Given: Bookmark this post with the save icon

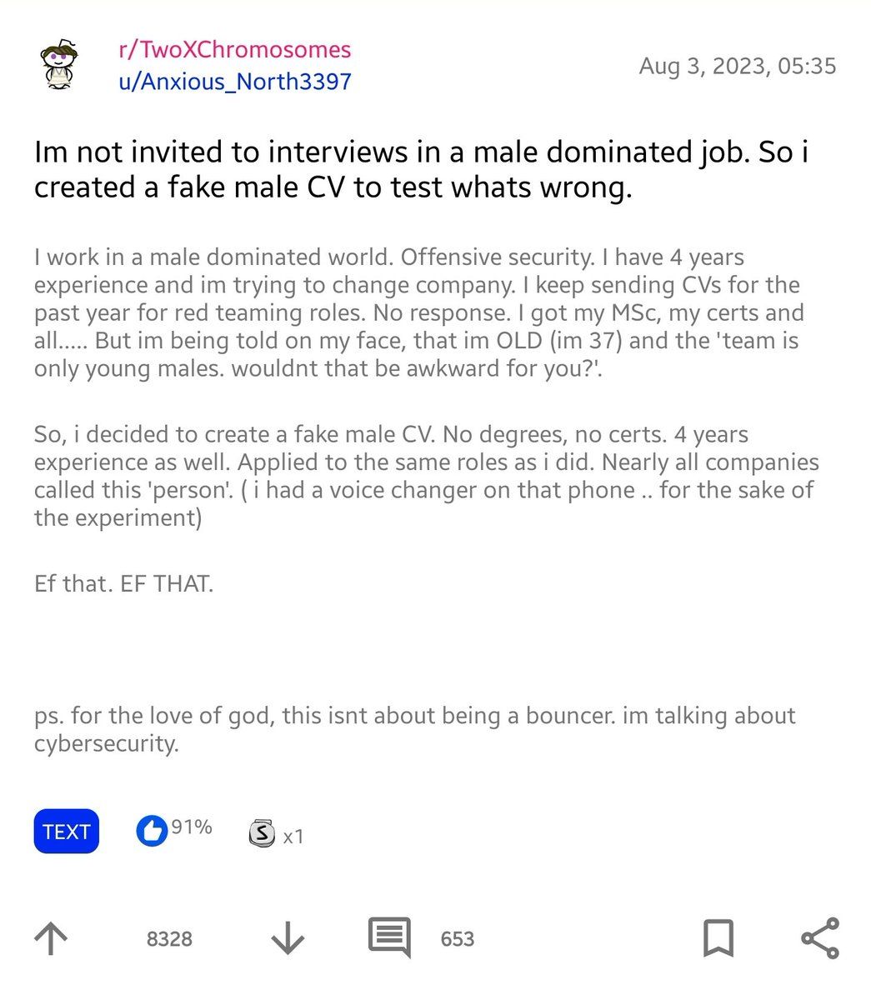Looking at the screenshot, I should [718, 938].
